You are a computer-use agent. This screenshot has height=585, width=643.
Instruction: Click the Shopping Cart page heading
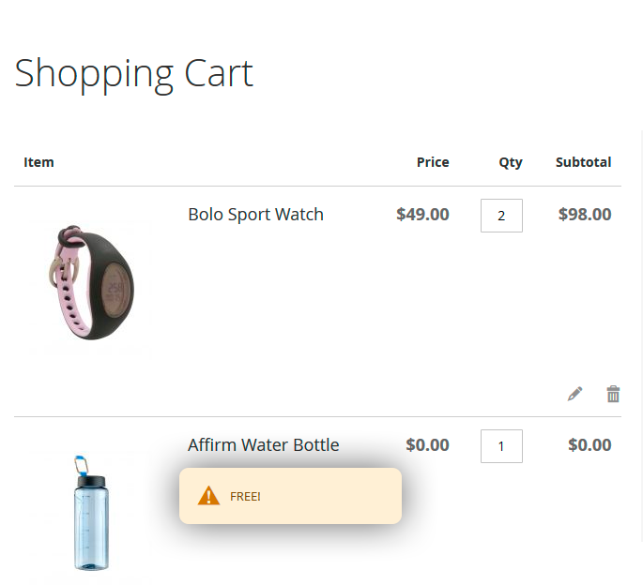[x=133, y=73]
